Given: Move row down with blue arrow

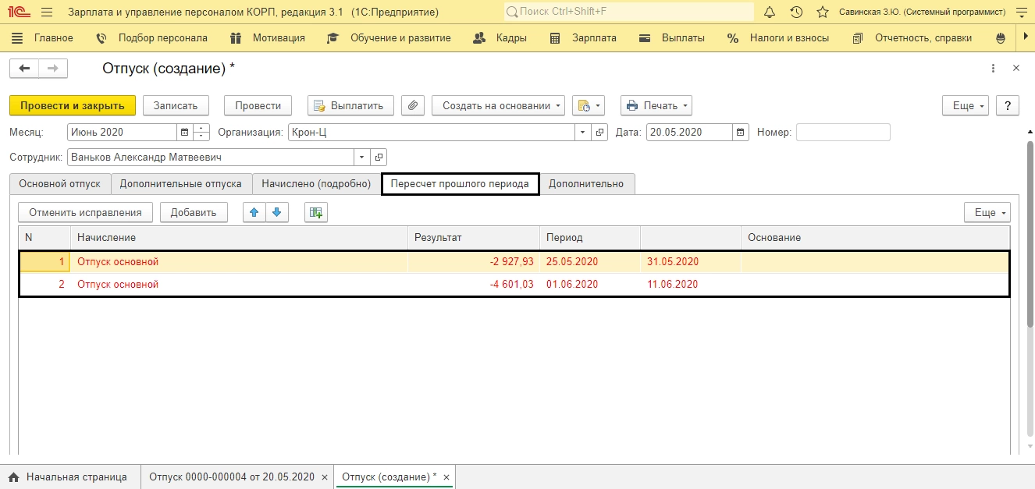Looking at the screenshot, I should [x=277, y=212].
